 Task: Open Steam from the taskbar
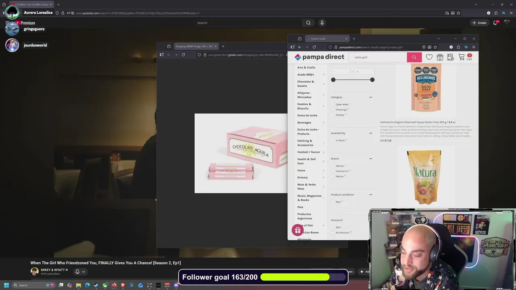point(96,285)
